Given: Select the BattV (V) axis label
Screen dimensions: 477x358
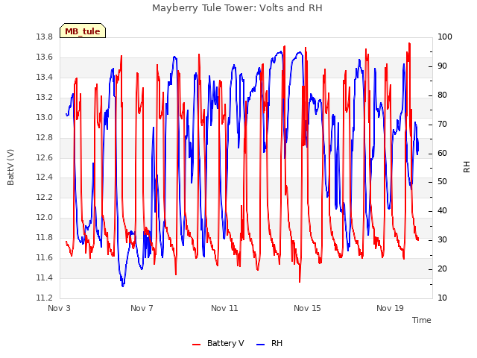Looking at the screenshot, I should [10, 167].
